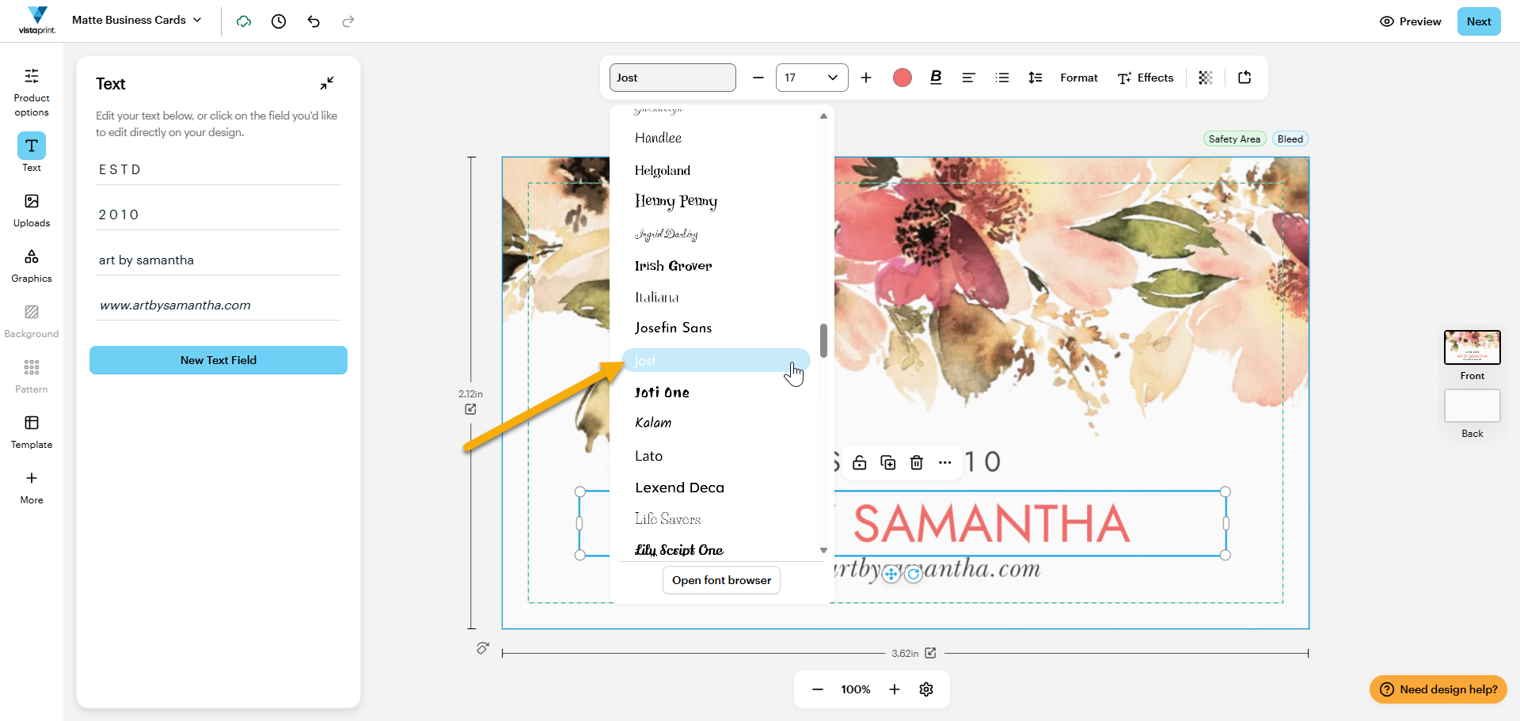Open the transparency checker icon
Image resolution: width=1520 pixels, height=721 pixels.
[1206, 78]
